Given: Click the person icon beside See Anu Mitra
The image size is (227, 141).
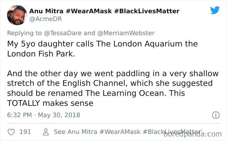Looking at the screenshot, I should point(46,132).
